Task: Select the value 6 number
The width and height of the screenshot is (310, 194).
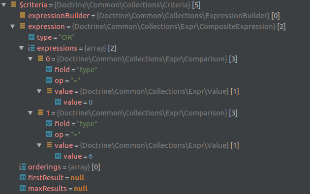Action: [x=91, y=156]
